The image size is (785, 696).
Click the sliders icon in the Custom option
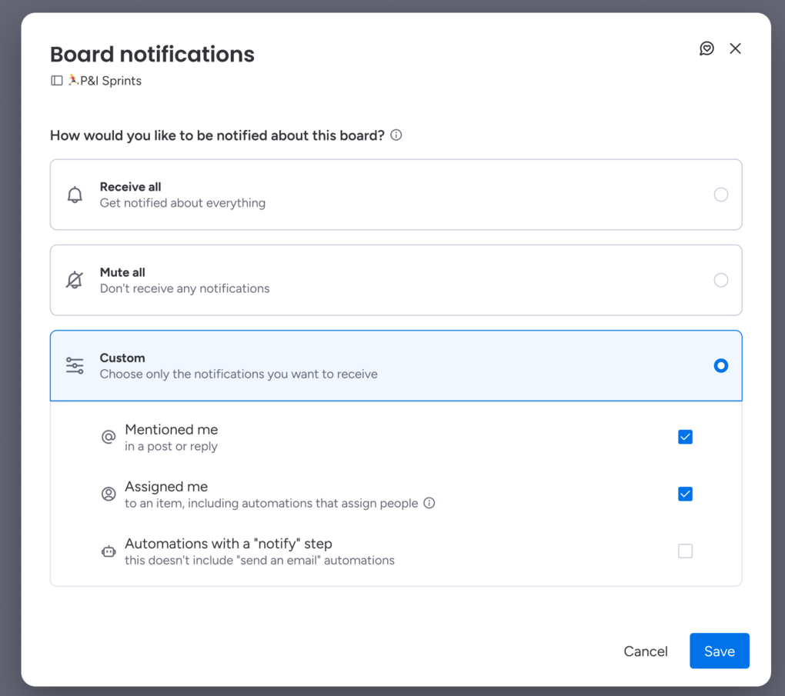pos(75,365)
